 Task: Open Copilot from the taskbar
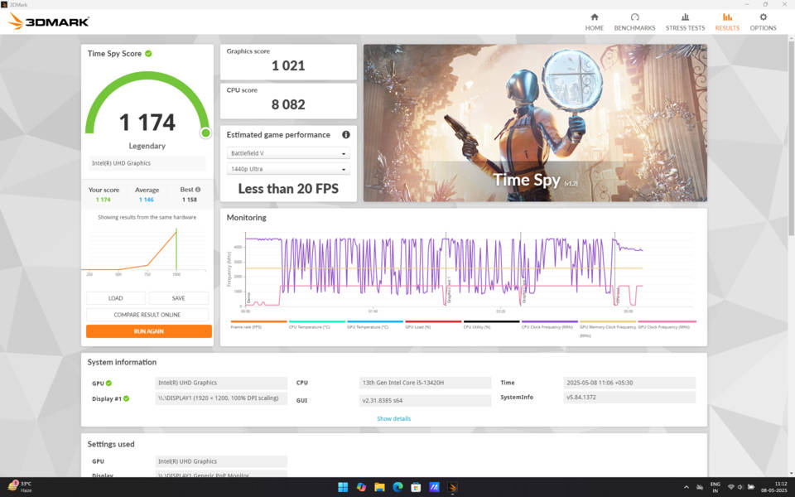(x=361, y=487)
